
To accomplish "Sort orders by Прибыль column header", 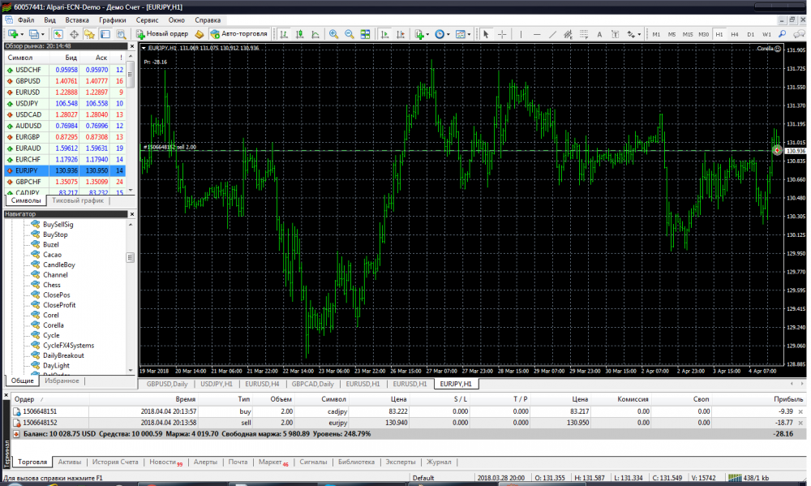I will point(788,399).
